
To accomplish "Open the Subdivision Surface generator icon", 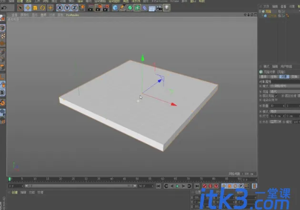I will point(130,8).
